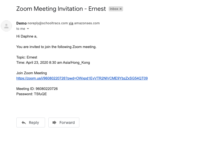This screenshot has width=219, height=141.
Task: Click the sender's profile avatar icon
Action: click(6, 26)
